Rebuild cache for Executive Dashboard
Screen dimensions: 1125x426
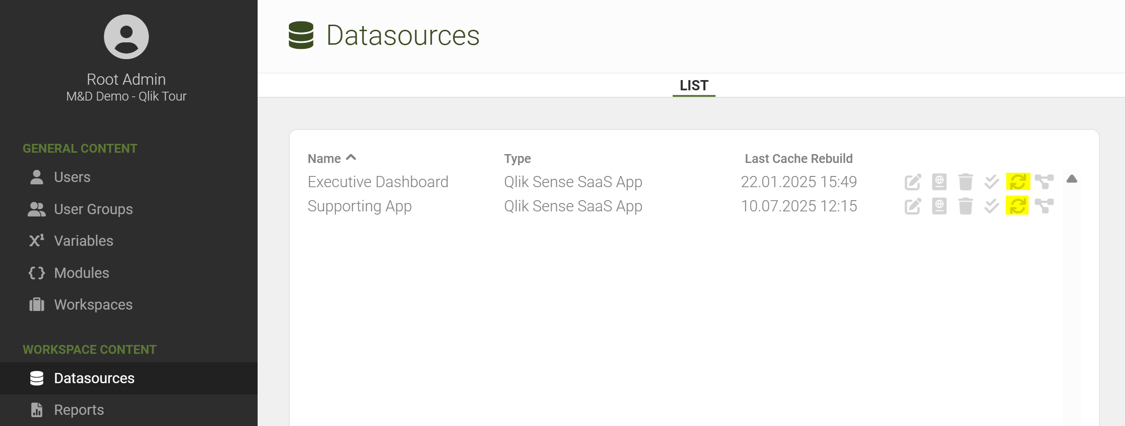1018,182
